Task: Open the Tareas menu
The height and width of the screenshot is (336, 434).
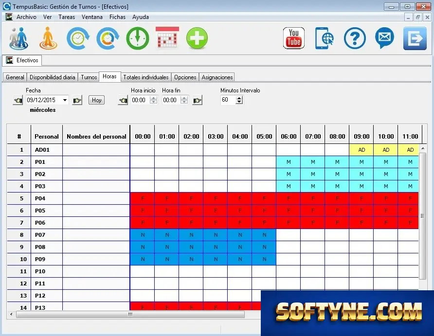Action: tap(67, 17)
